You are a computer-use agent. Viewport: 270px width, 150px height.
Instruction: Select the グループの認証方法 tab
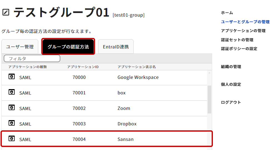point(68,47)
